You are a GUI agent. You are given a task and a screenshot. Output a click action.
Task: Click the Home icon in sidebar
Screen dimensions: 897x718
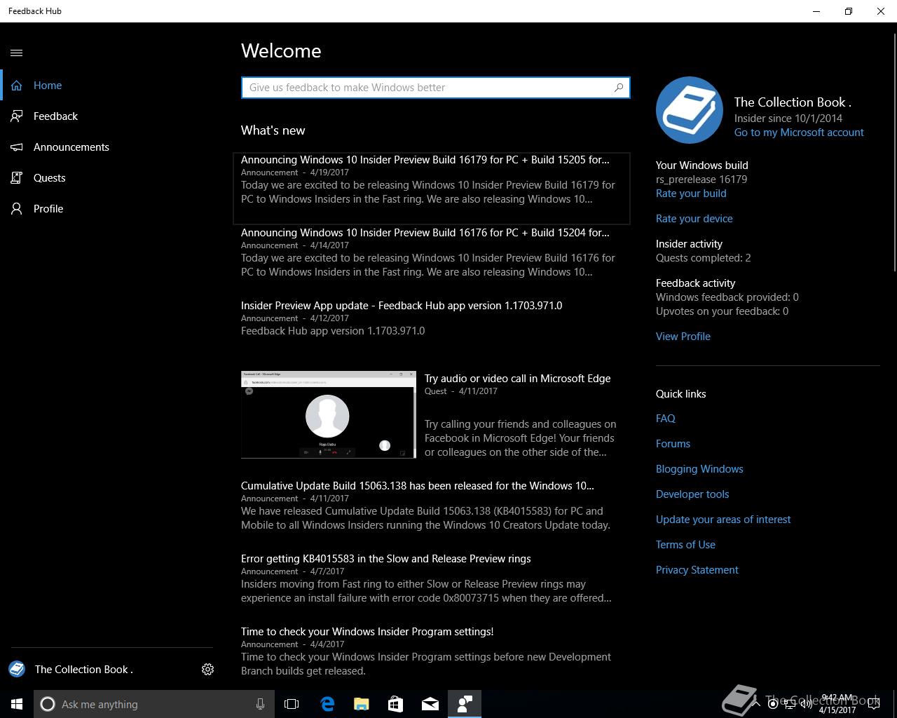point(17,86)
